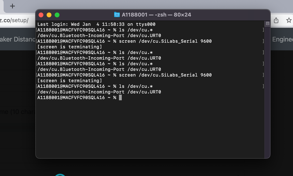Open the 'aker Distance' navigation link
The image size is (293, 176).
(x=18, y=39)
